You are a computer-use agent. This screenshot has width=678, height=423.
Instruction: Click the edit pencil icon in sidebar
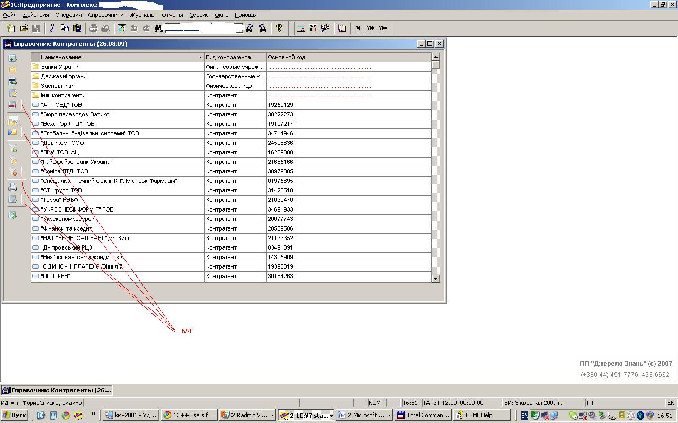(13, 94)
